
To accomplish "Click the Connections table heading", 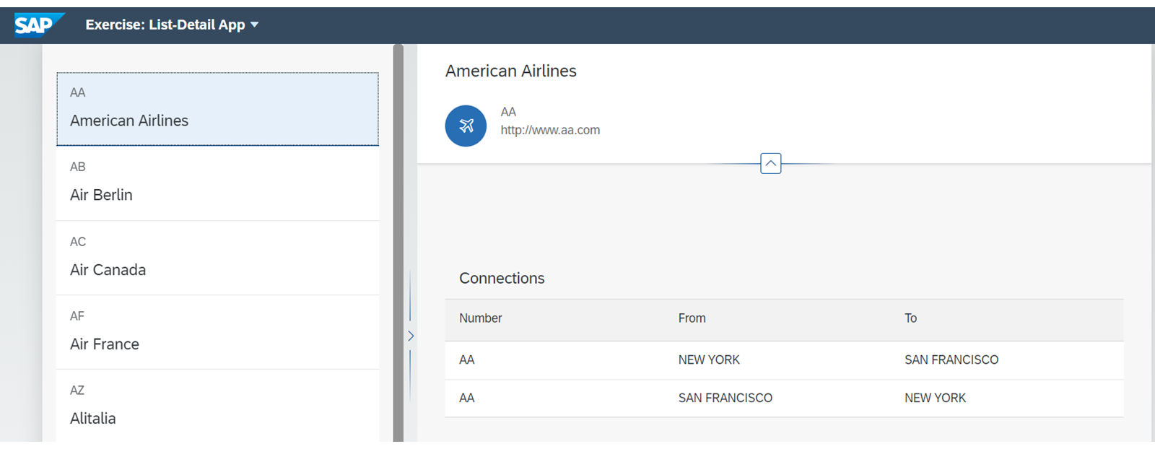I will coord(502,278).
